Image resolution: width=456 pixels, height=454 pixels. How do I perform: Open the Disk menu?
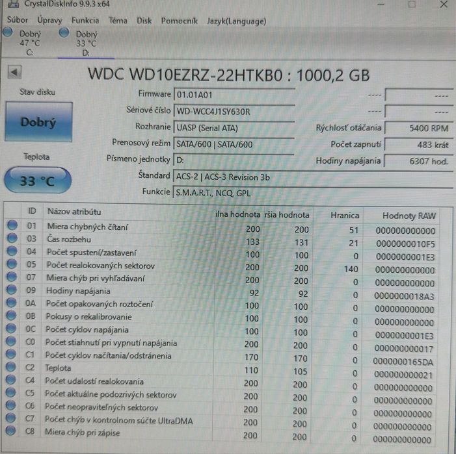(x=144, y=21)
